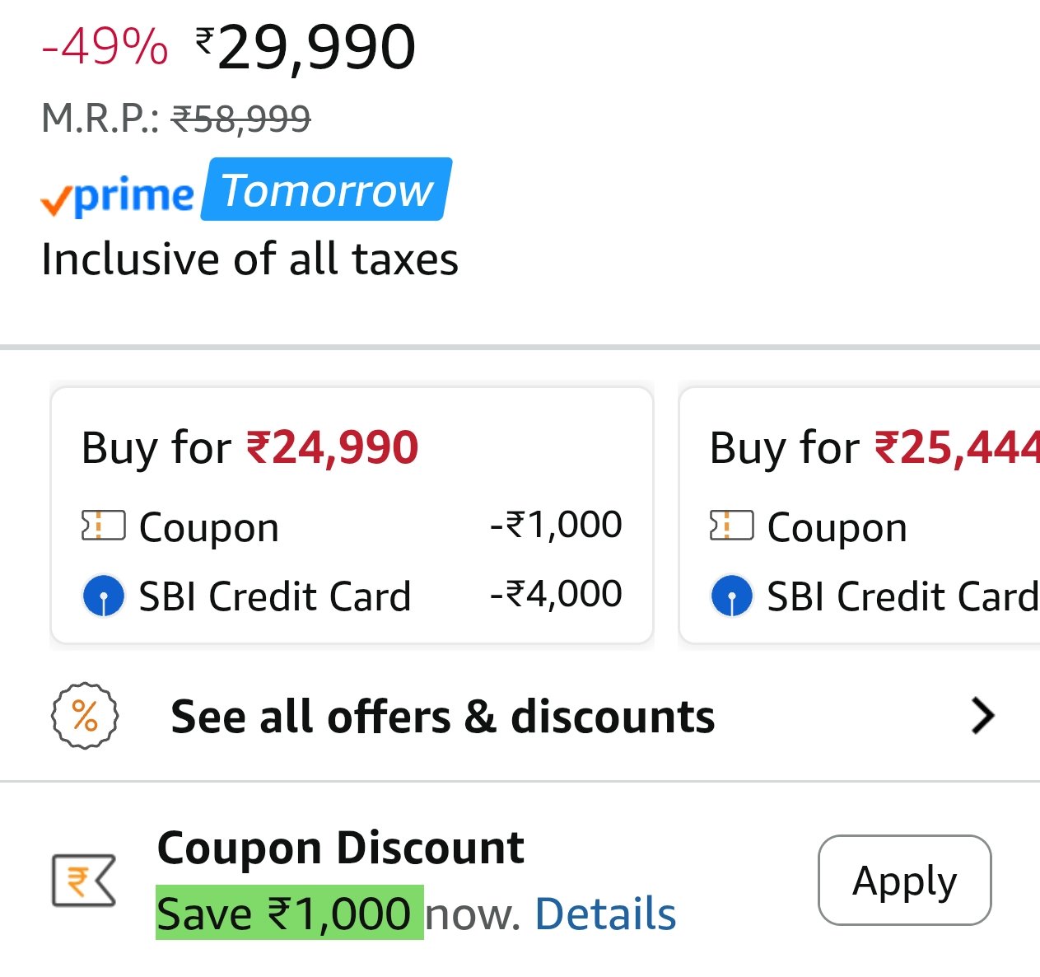Click SBI logo icon in first offer card
The height and width of the screenshot is (977, 1040).
pos(104,596)
